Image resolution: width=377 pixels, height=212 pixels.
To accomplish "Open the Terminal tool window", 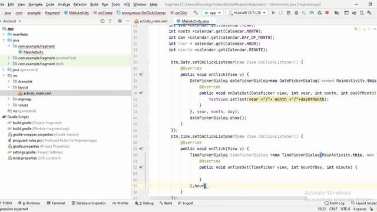I will coord(56,203).
